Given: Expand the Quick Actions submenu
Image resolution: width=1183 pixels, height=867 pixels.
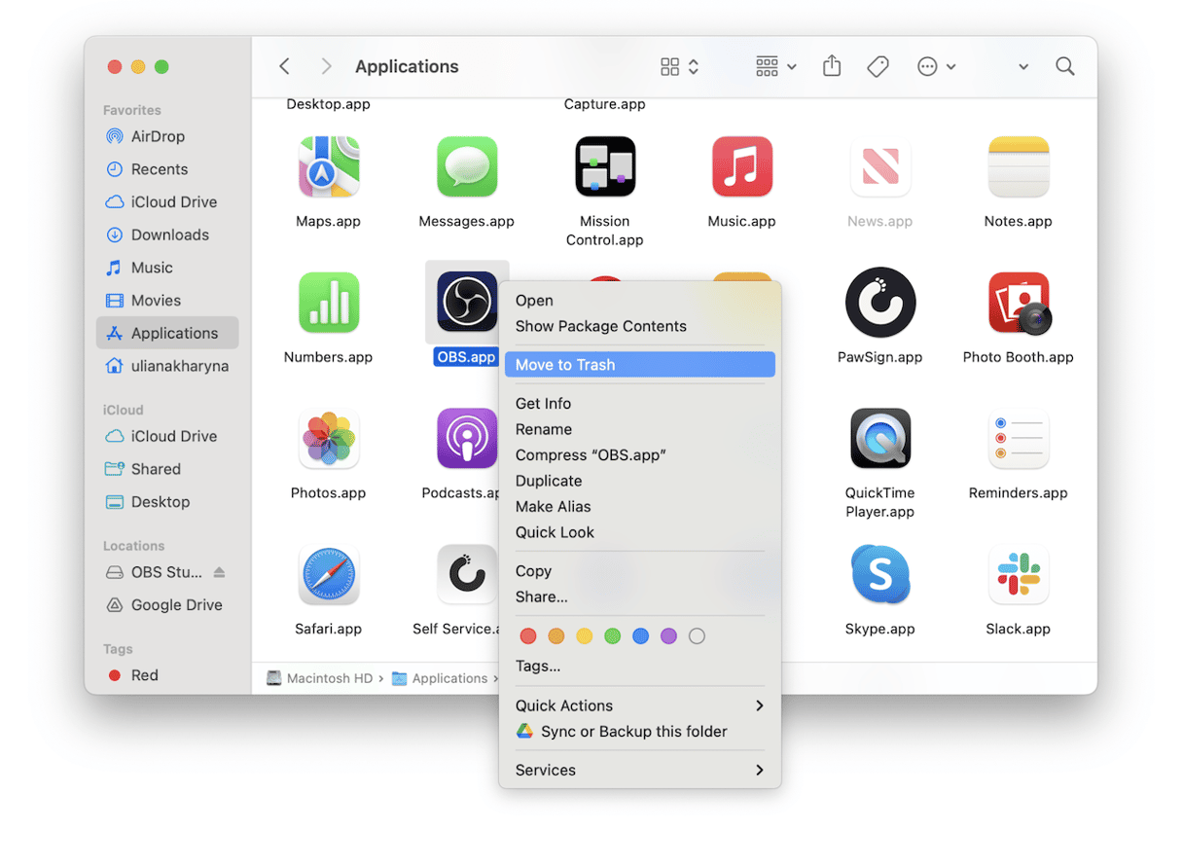Looking at the screenshot, I should pyautogui.click(x=639, y=705).
